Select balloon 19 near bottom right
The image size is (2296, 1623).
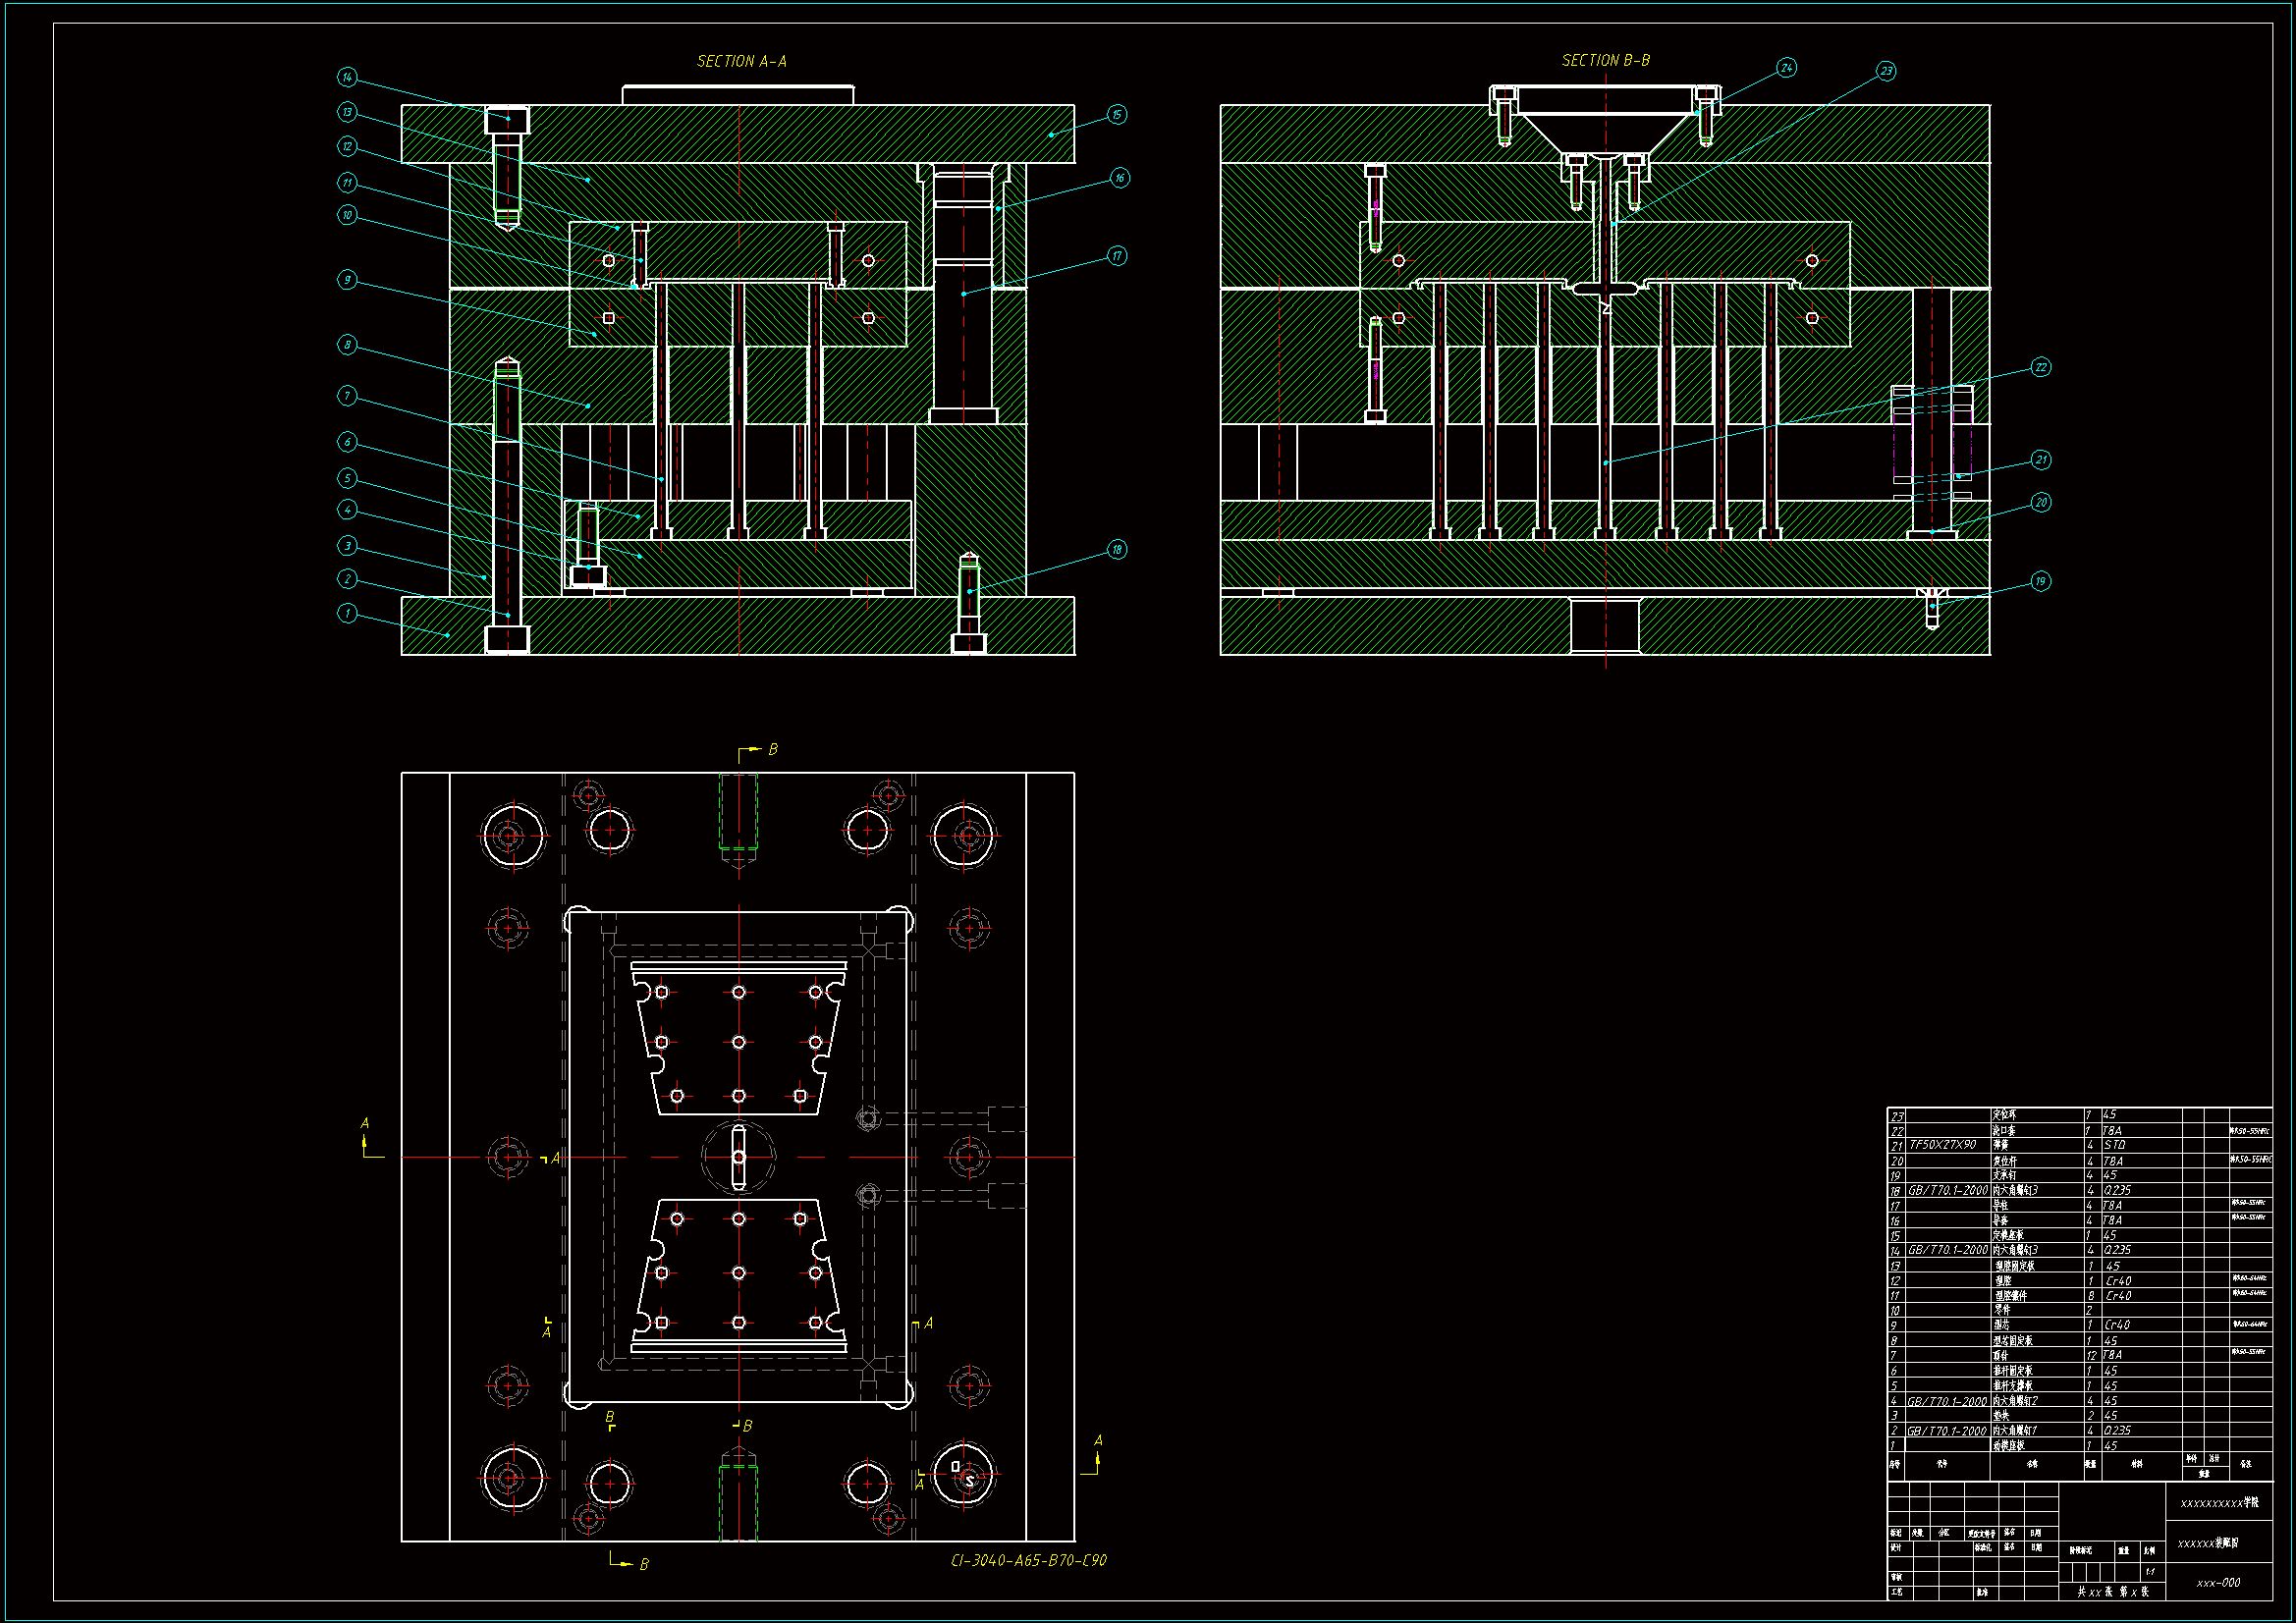click(x=2041, y=582)
